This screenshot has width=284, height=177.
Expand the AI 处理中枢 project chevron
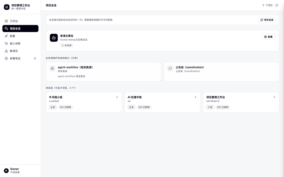pos(196,97)
